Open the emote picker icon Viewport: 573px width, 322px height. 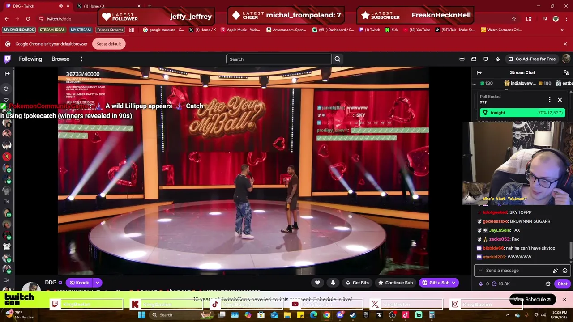click(x=565, y=271)
